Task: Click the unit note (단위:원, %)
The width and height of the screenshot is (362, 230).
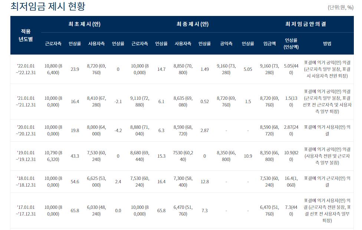Action: click(x=340, y=7)
